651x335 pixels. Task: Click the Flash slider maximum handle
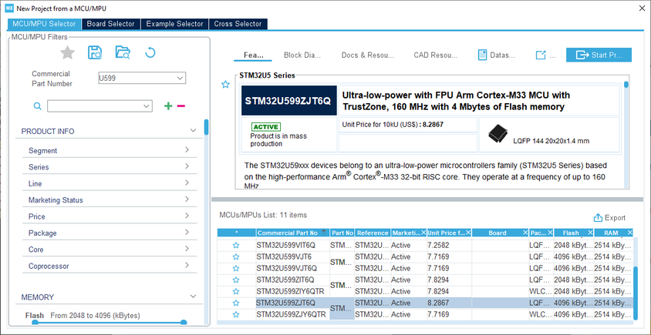coord(184,323)
